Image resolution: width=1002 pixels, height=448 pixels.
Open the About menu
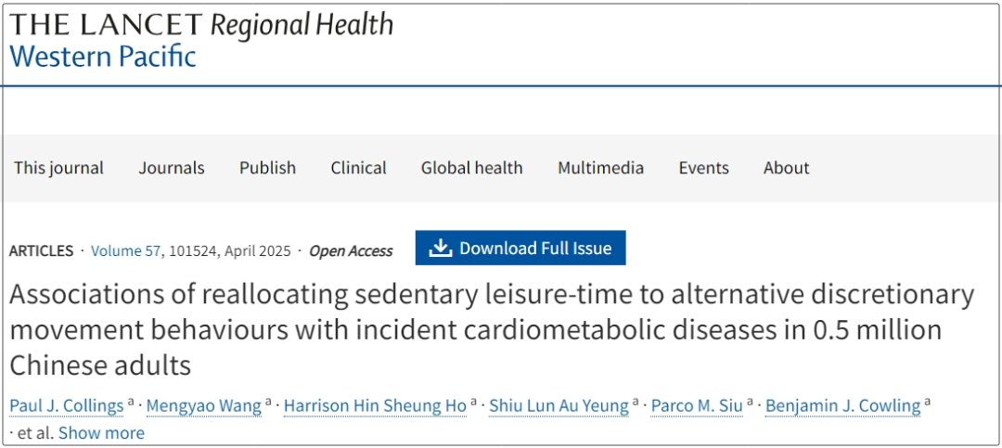pos(786,168)
